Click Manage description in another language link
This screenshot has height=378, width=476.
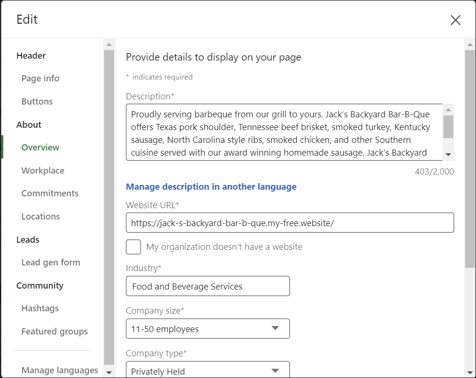pos(212,186)
